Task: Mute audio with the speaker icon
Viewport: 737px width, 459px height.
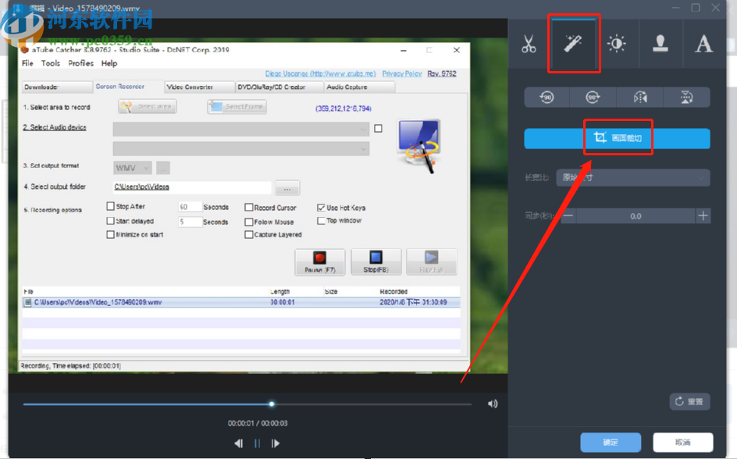Action: 493,404
